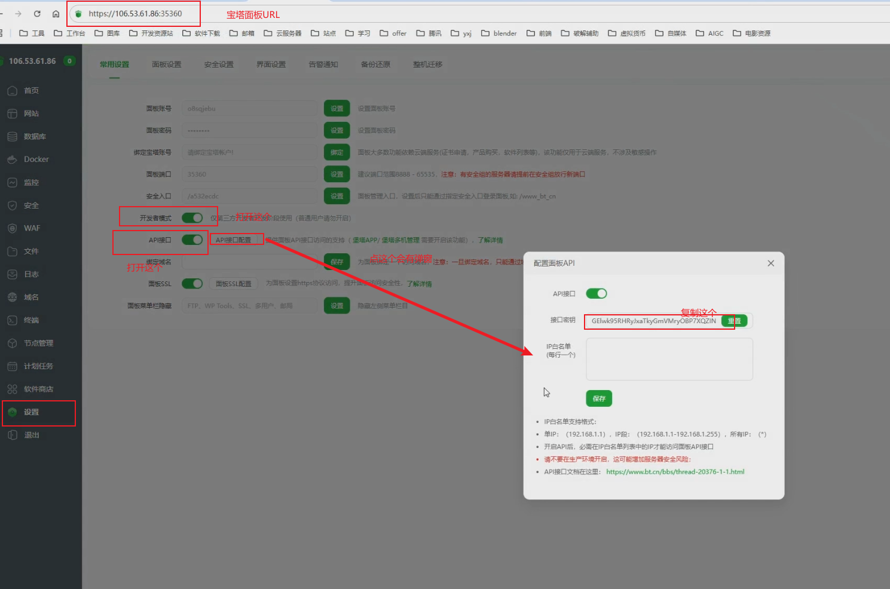Viewport: 890px width, 589px height.
Task: Open the WAF firewall sidebar icon
Action: [12, 228]
